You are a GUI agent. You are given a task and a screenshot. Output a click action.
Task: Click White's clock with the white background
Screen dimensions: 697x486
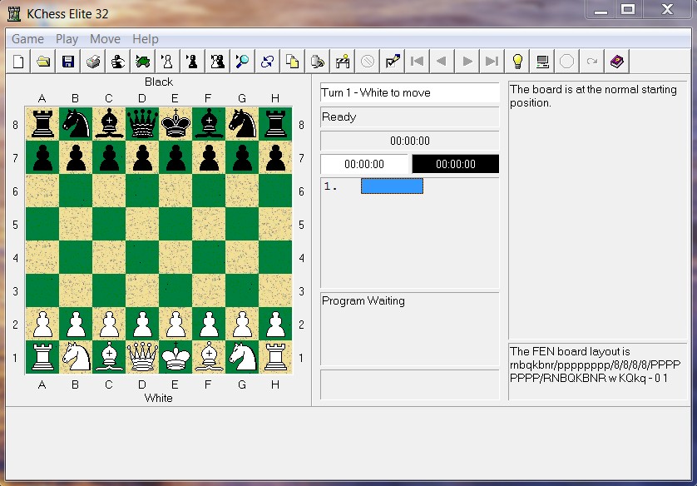pyautogui.click(x=364, y=164)
